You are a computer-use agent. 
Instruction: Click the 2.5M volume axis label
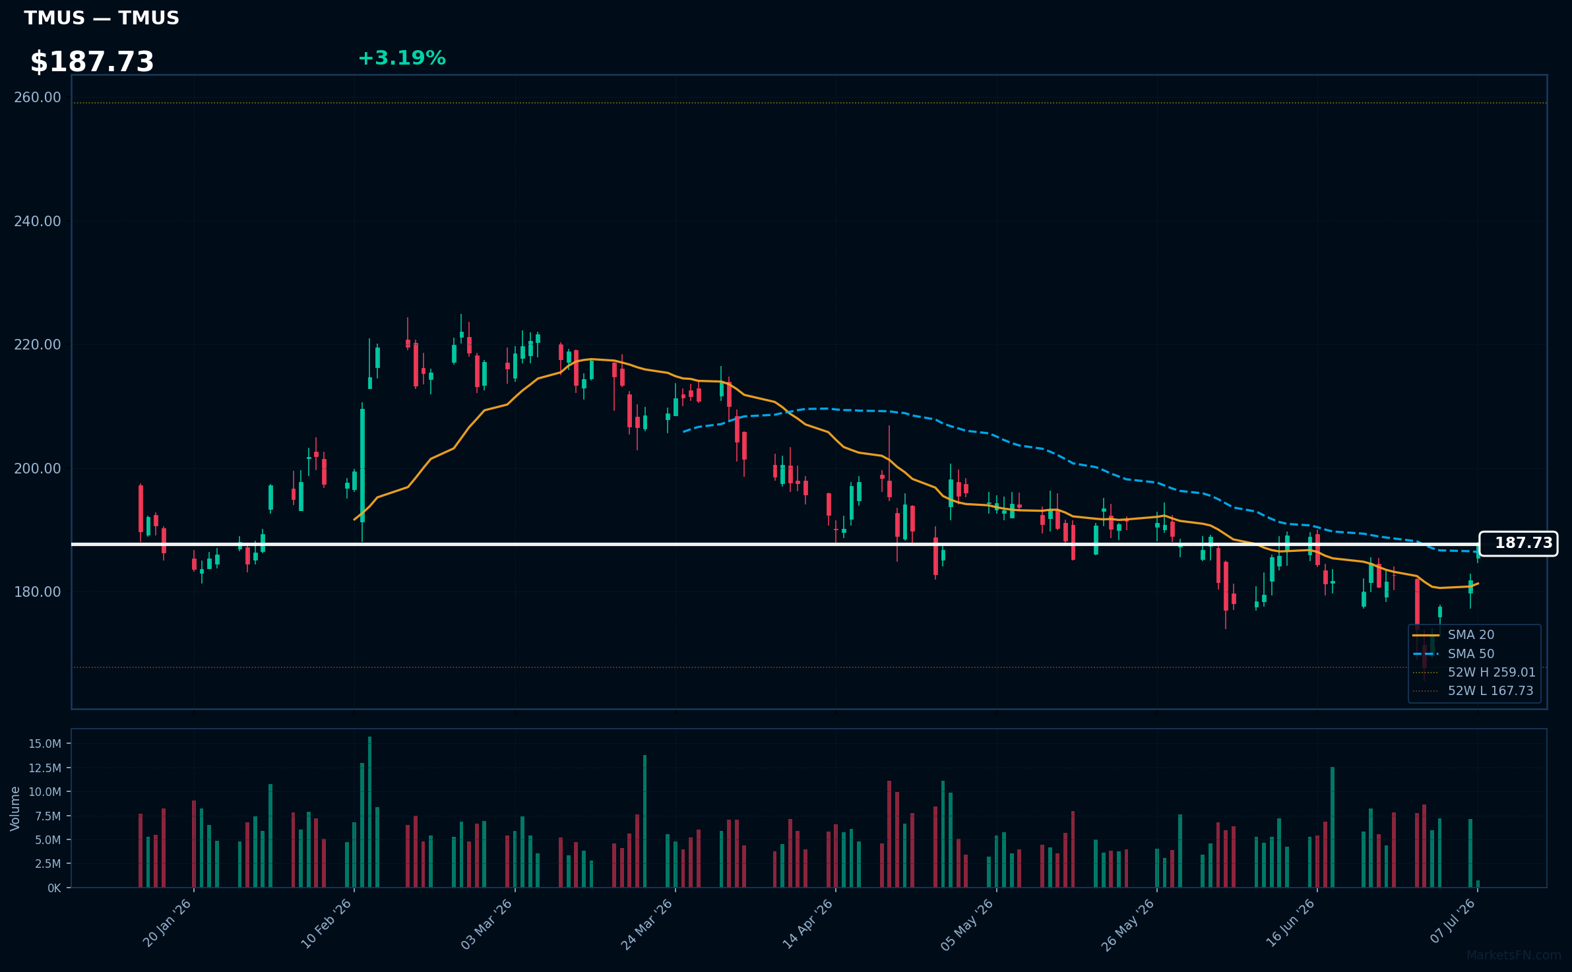pyautogui.click(x=47, y=864)
